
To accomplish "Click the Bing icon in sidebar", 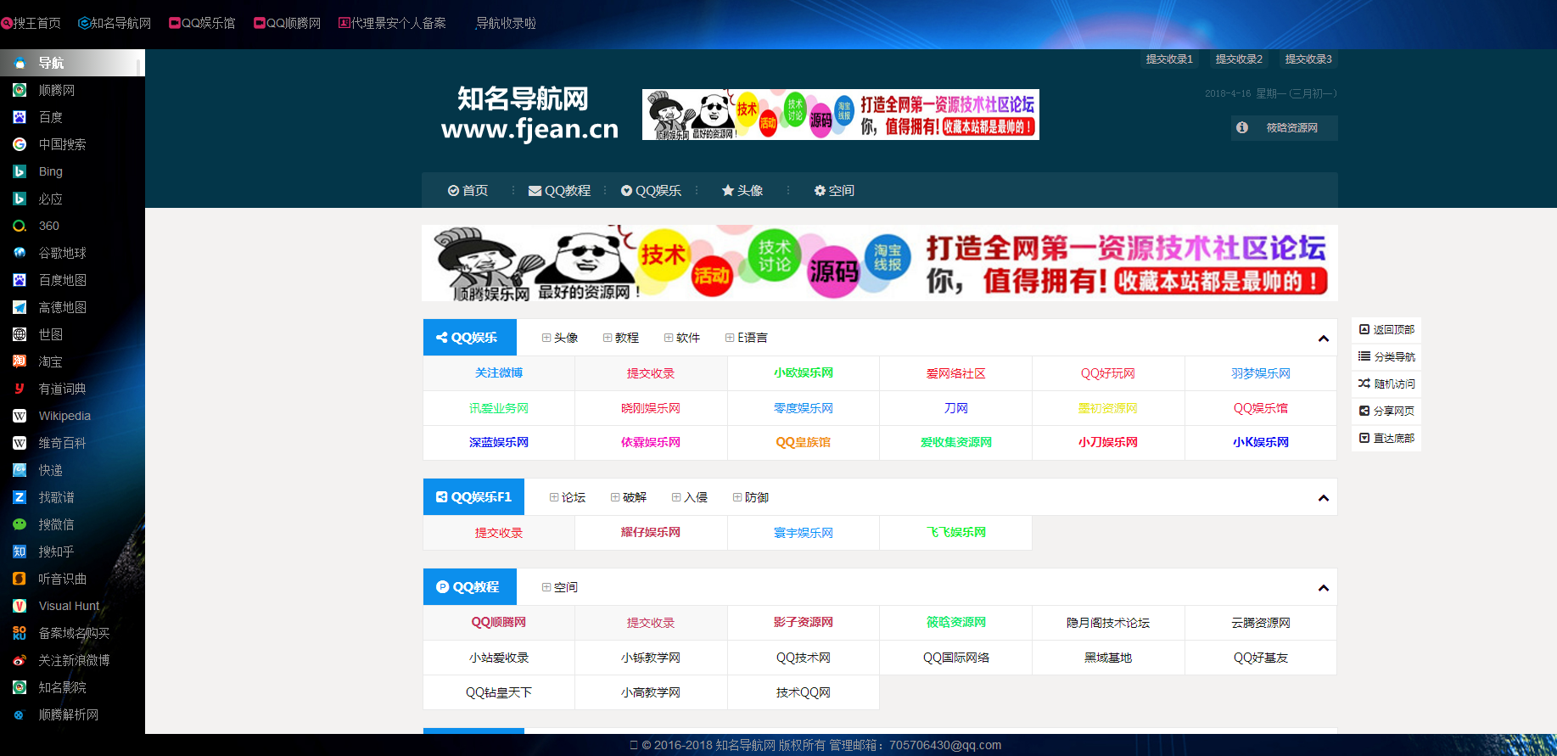I will coord(20,171).
